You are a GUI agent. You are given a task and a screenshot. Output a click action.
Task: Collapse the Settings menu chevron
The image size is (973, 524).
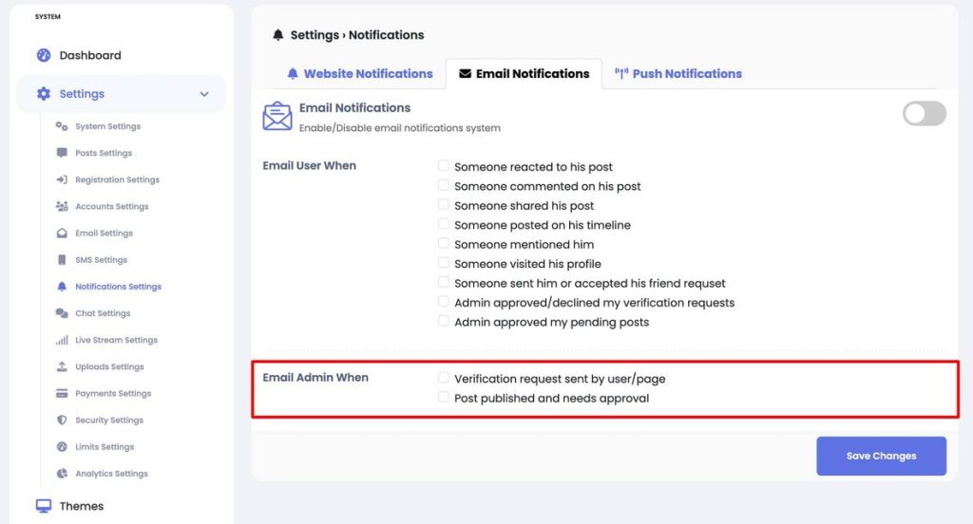tap(204, 94)
